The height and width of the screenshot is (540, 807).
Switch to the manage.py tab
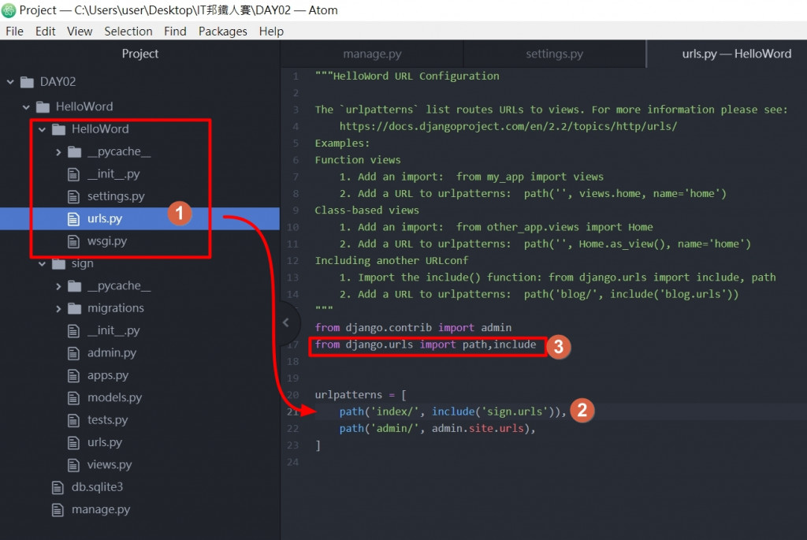coord(372,54)
